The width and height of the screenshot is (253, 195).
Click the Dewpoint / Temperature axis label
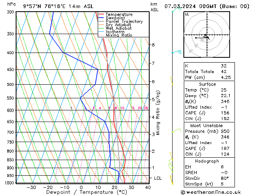click(80, 192)
